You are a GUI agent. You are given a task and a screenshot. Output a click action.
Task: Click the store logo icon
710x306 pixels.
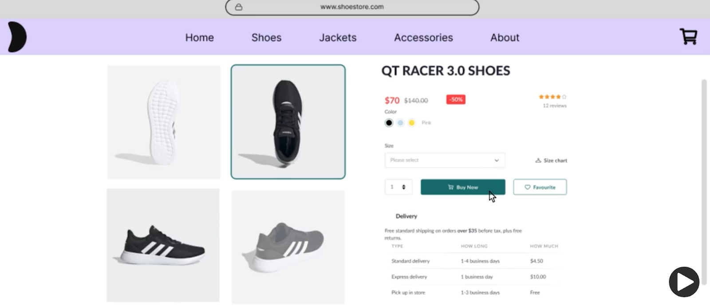click(16, 37)
